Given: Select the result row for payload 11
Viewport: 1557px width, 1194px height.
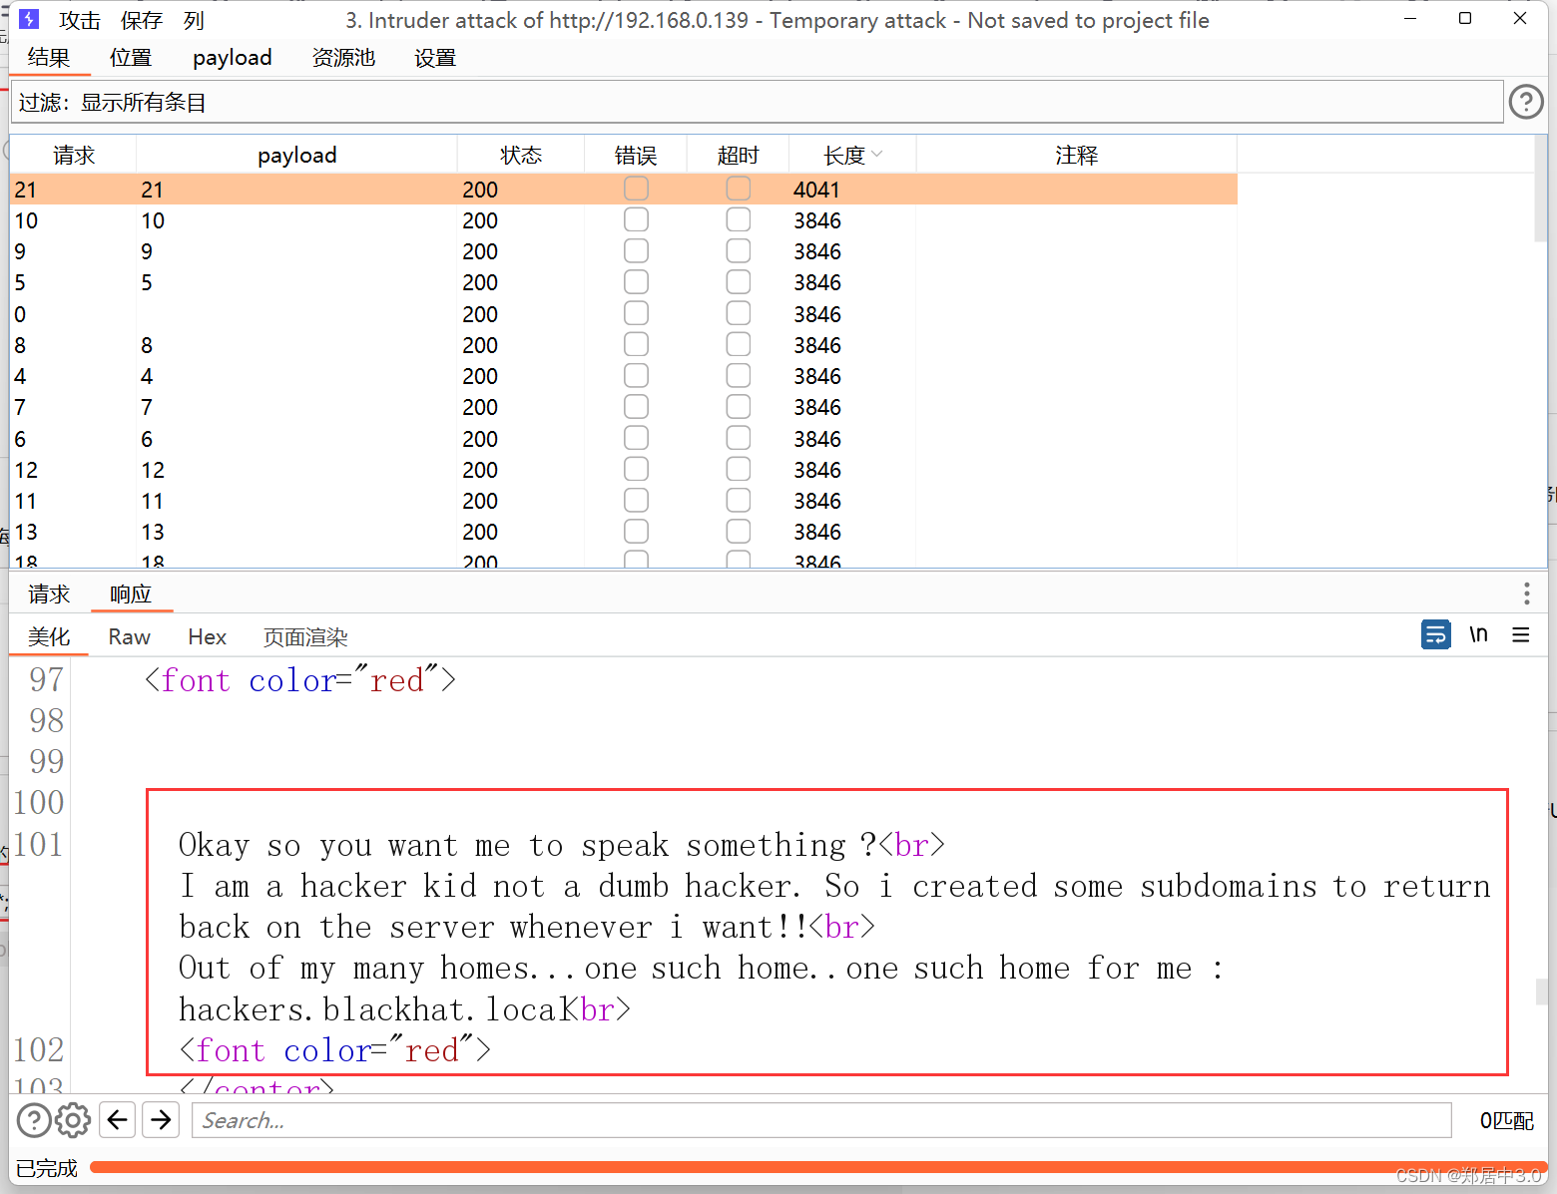Looking at the screenshot, I should click(x=624, y=500).
